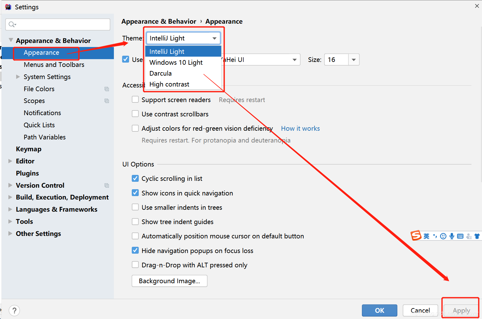The height and width of the screenshot is (319, 482).
Task: Click the Sogou input method logo icon
Action: click(416, 236)
